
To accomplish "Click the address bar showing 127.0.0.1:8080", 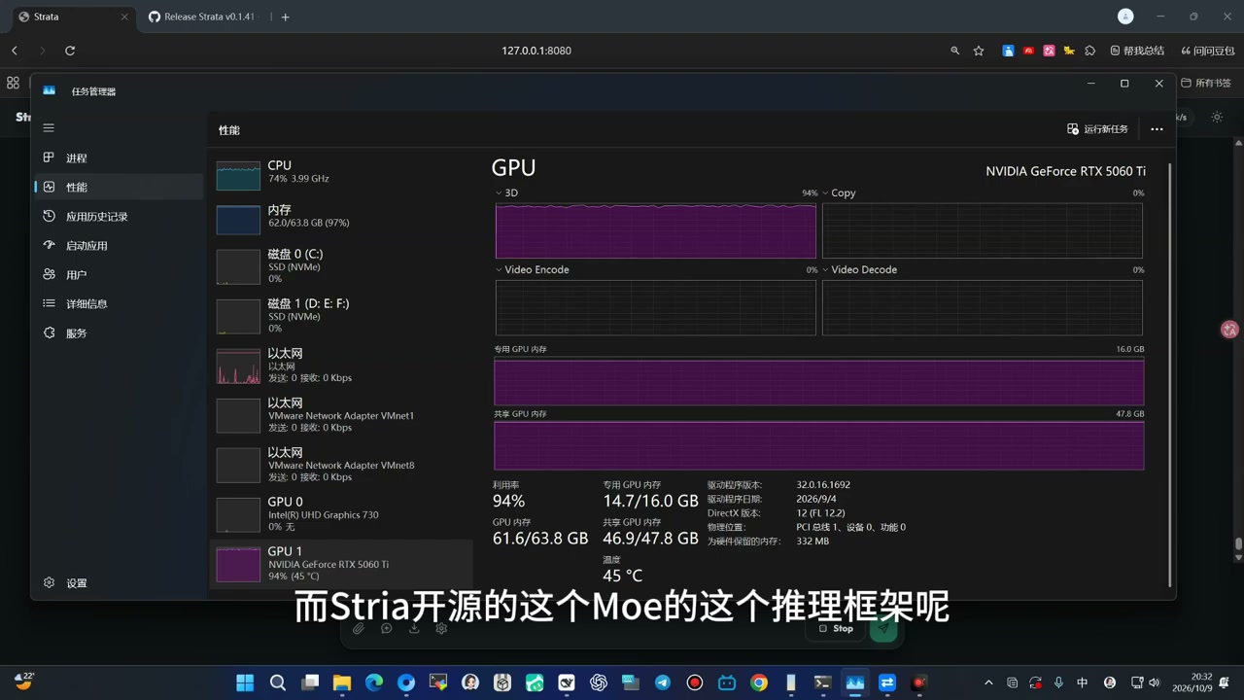I will (536, 51).
